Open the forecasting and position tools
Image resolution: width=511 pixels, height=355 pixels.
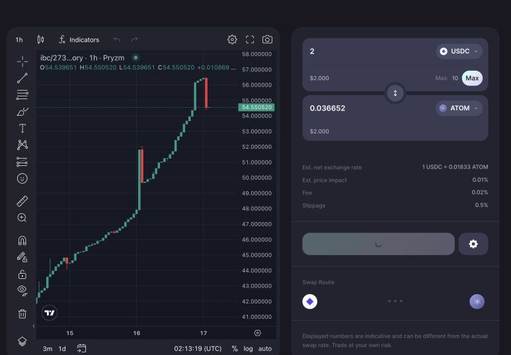coord(22,162)
